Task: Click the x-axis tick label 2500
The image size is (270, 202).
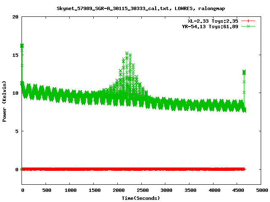Action: pyautogui.click(x=143, y=190)
